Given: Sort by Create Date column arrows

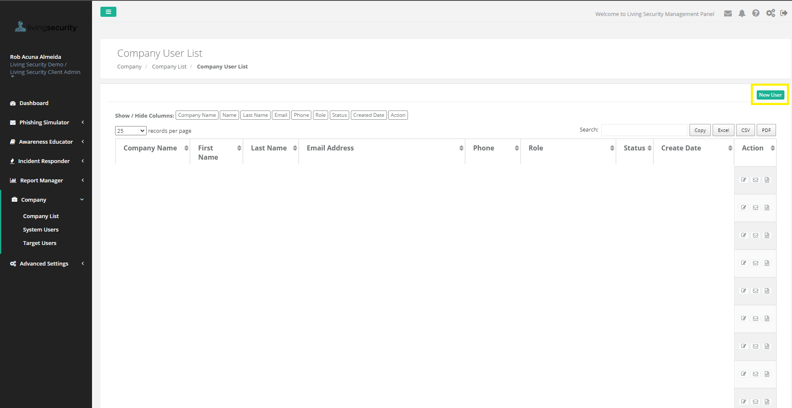Looking at the screenshot, I should (x=730, y=148).
